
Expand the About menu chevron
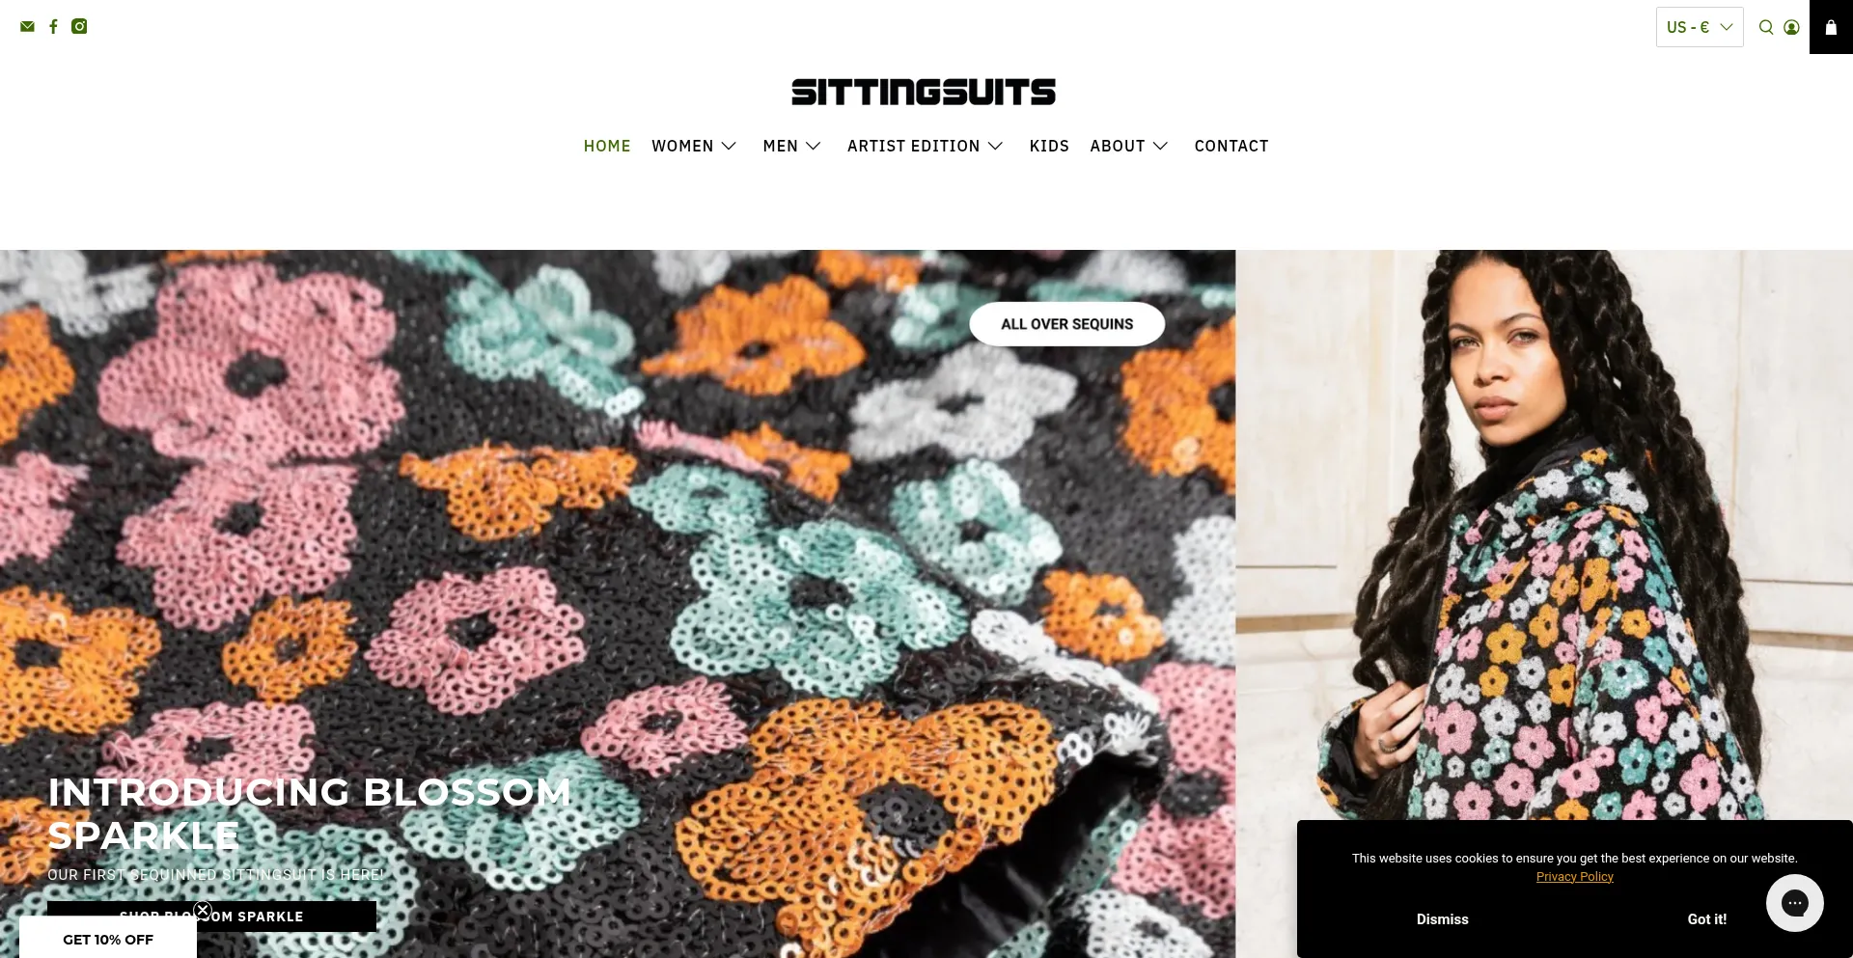pyautogui.click(x=1160, y=146)
